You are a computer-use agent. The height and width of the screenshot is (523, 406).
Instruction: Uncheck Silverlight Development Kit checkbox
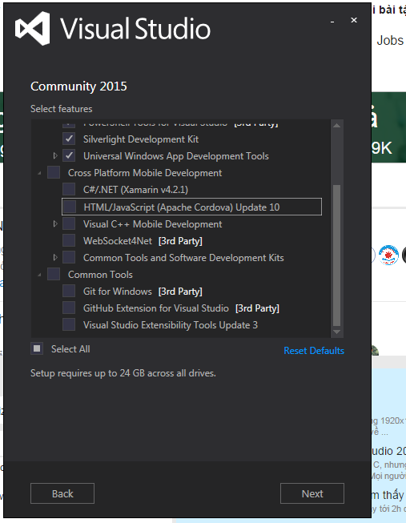69,139
